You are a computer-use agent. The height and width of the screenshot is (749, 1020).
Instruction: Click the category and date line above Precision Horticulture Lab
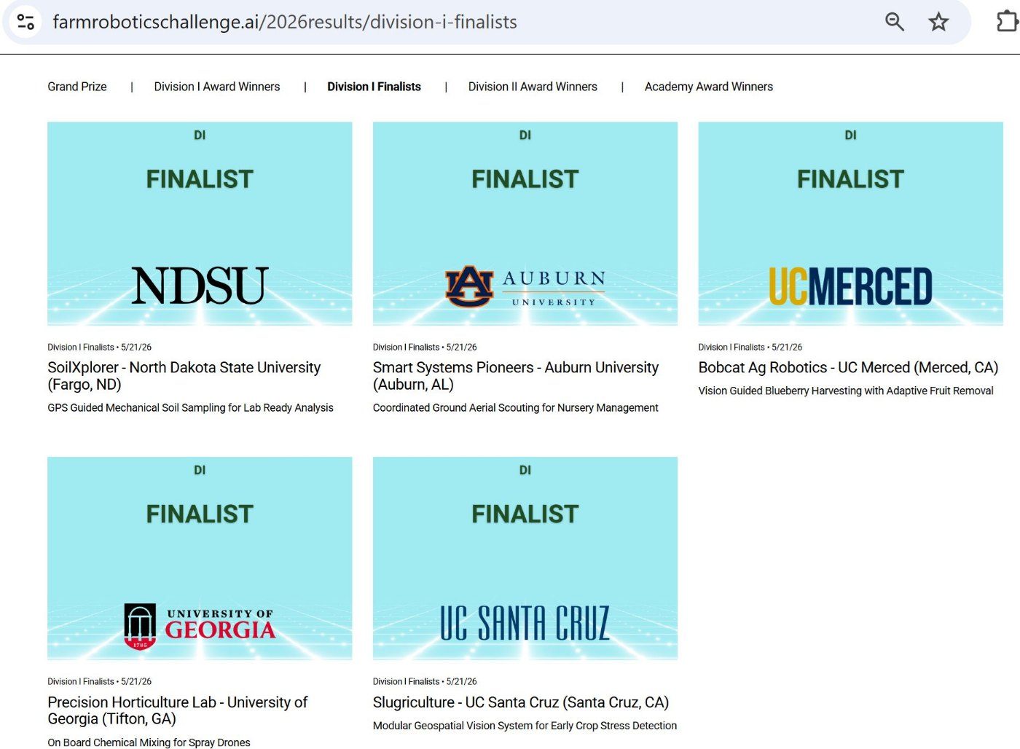[100, 682]
